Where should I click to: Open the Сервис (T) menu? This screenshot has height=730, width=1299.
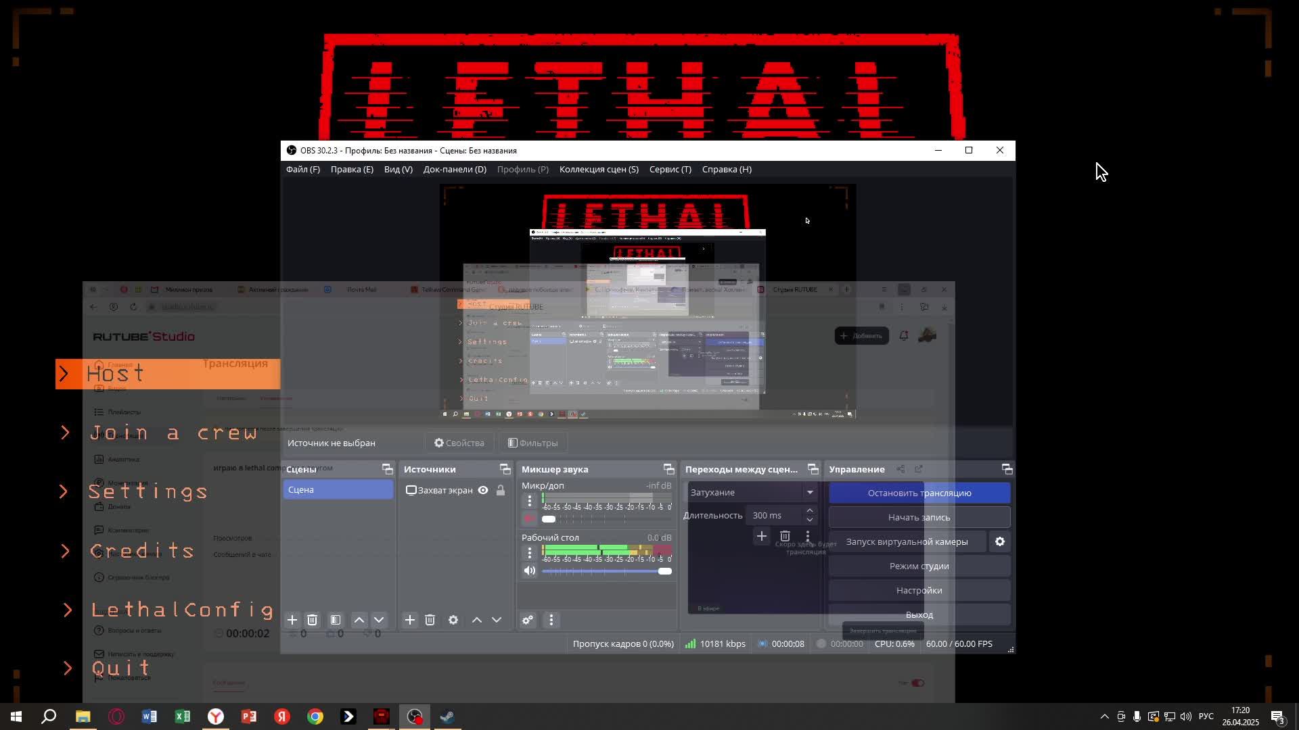point(670,169)
